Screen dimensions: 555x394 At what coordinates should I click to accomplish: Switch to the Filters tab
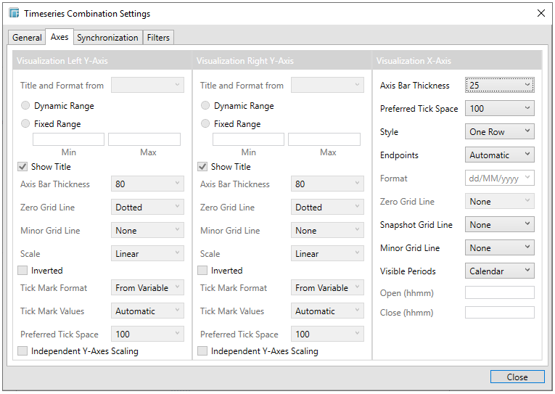click(x=158, y=38)
